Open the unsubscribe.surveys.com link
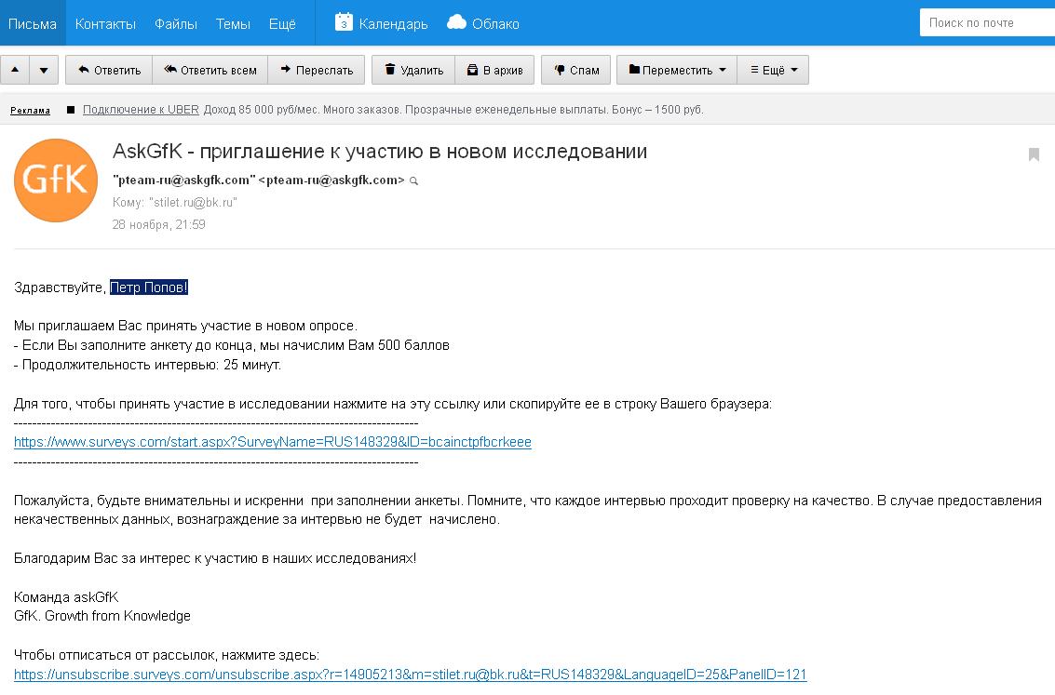Image resolution: width=1055 pixels, height=695 pixels. tap(411, 675)
